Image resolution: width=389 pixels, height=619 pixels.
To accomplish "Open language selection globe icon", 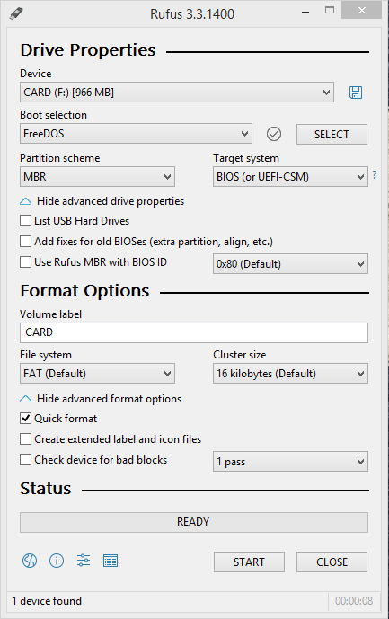I will click(x=30, y=561).
